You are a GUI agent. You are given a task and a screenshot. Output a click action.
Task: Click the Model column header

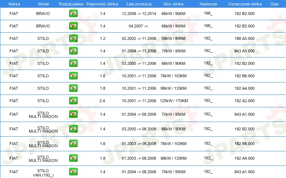click(44, 4)
